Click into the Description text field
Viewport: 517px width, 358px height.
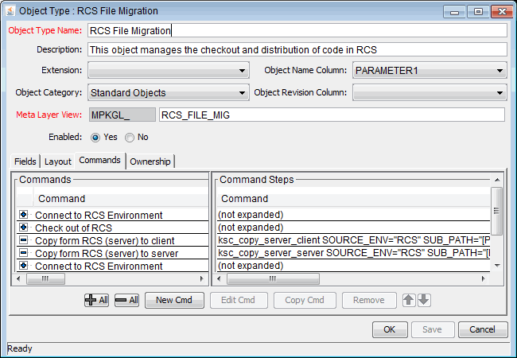tap(296, 49)
